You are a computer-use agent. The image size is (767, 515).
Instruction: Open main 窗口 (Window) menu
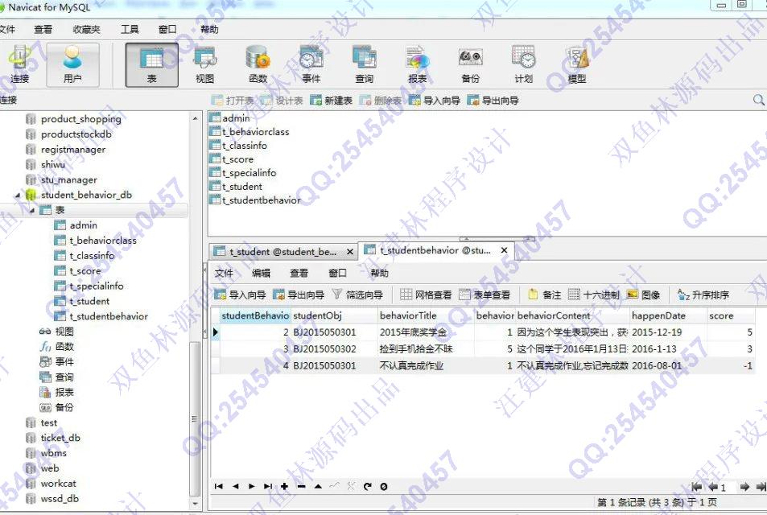pyautogui.click(x=167, y=29)
